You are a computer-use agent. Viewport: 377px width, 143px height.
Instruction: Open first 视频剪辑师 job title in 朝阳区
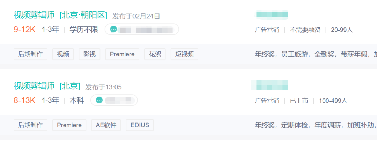[x=34, y=15]
